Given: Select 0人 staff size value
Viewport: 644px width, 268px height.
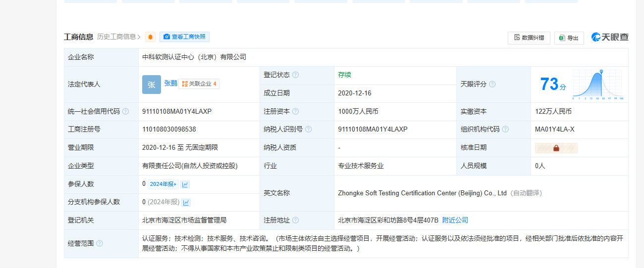Looking at the screenshot, I should point(540,166).
